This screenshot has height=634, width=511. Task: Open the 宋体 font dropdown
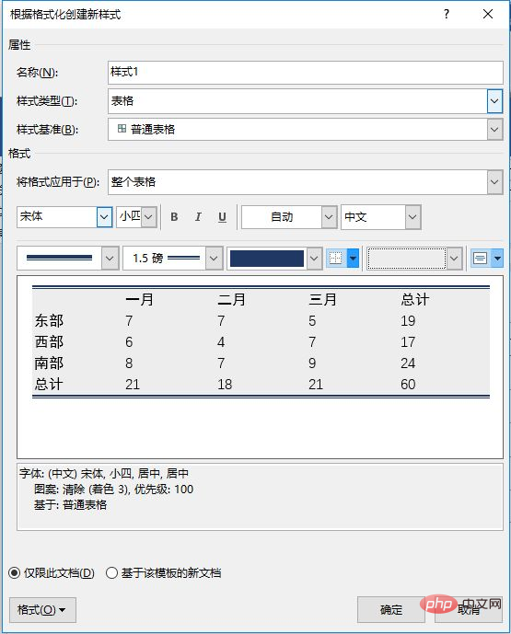tap(104, 217)
